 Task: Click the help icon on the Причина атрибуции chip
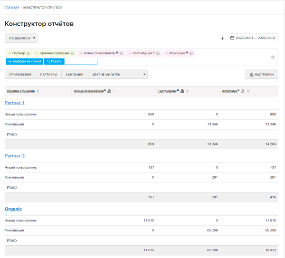click(x=72, y=53)
